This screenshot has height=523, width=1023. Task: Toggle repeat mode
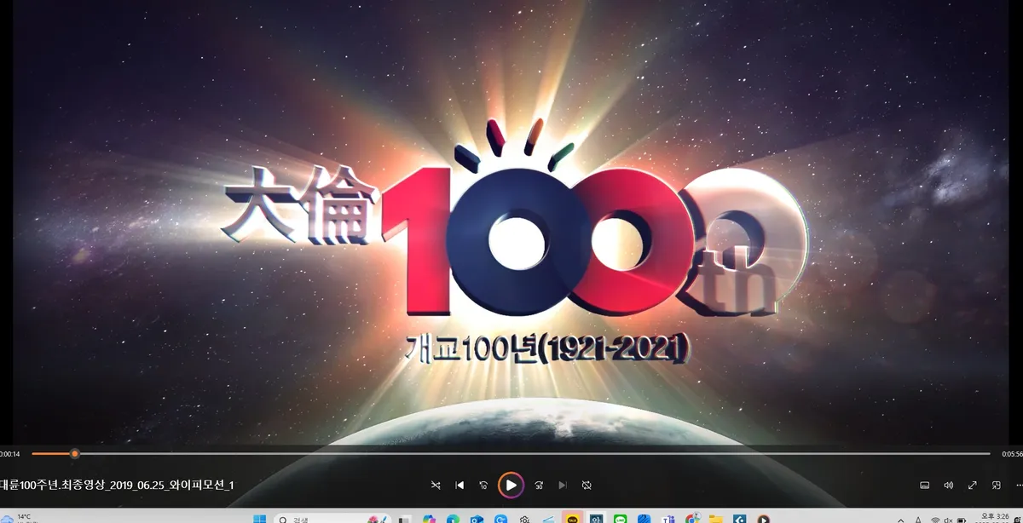point(587,485)
